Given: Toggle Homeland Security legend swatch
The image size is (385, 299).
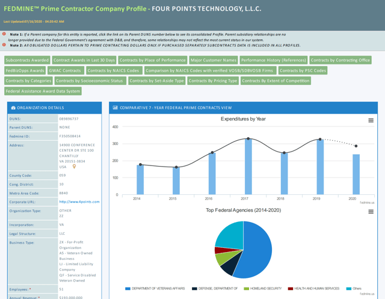Looking at the screenshot, I should pos(246,288).
